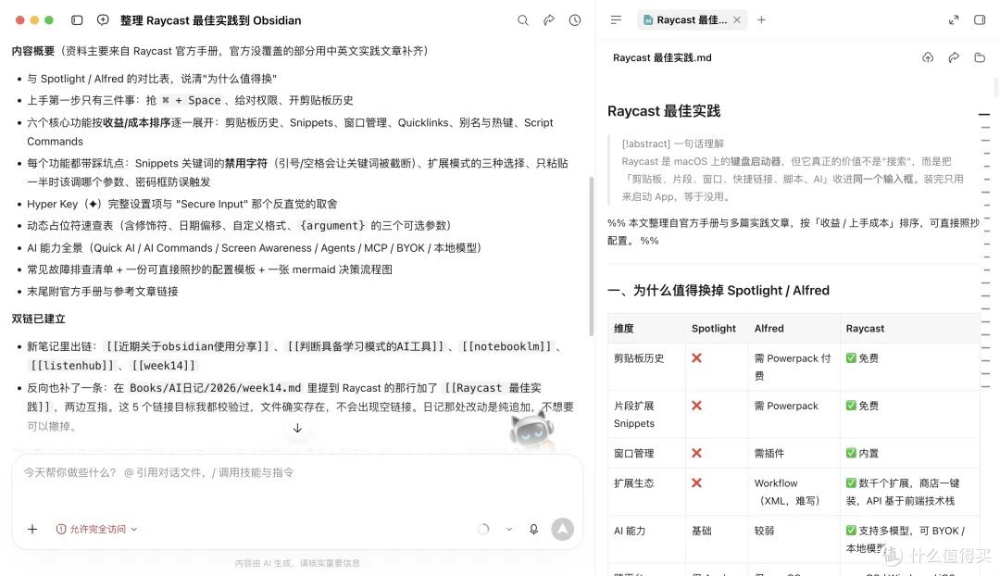The width and height of the screenshot is (1000, 576).
Task: Click the green check in the 剪贴板历史 row
Action: (x=851, y=358)
